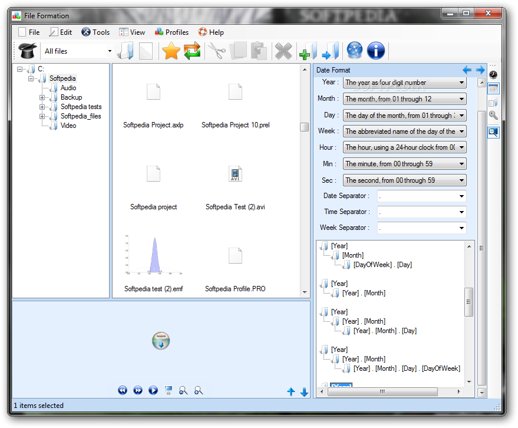Open the View menu
Viewport: 518px width, 428px height.
click(x=132, y=32)
